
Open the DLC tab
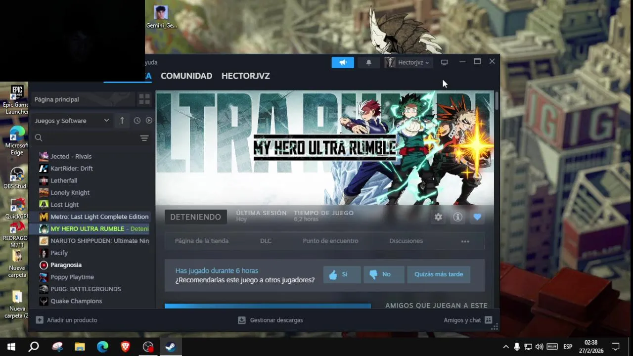(266, 241)
